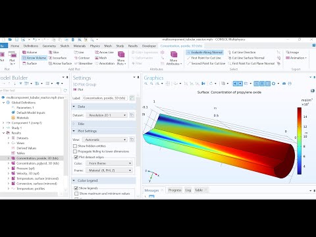Toggle Plot dataset edges checkbox
The image size is (316, 237).
(x=76, y=157)
